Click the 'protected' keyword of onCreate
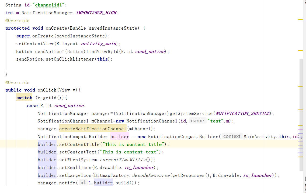The width and height of the screenshot is (306, 193). click(x=18, y=28)
